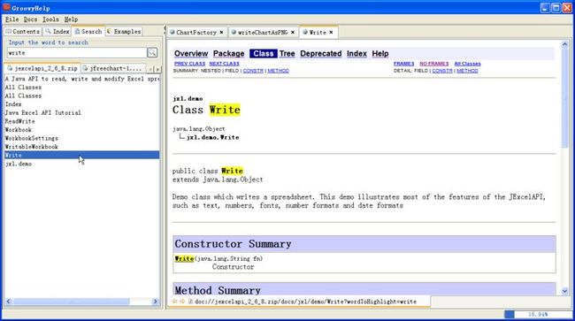Close the ChartFactory tab
This screenshot has height=321, width=575.
click(221, 32)
